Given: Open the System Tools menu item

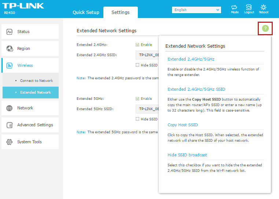Looking at the screenshot, I should pos(30,142).
